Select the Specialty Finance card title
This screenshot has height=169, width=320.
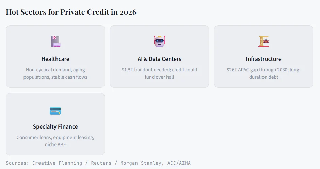click(55, 127)
